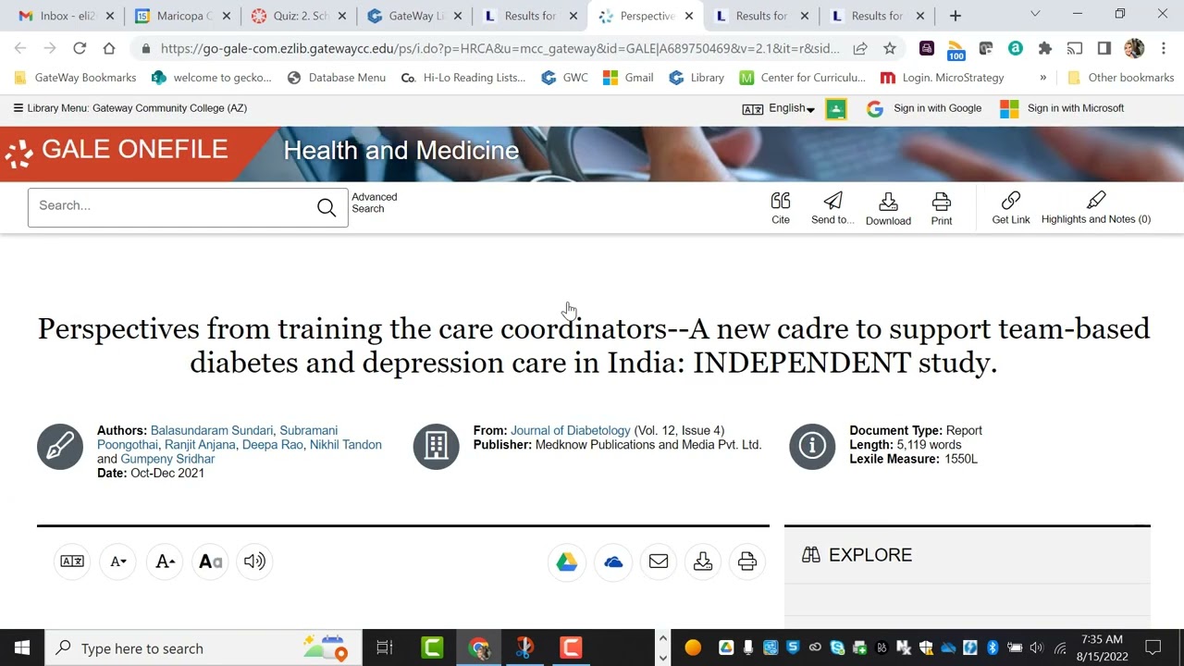Switch to the Quiz: 2. Sch tab
This screenshot has width=1184, height=666.
(x=298, y=16)
